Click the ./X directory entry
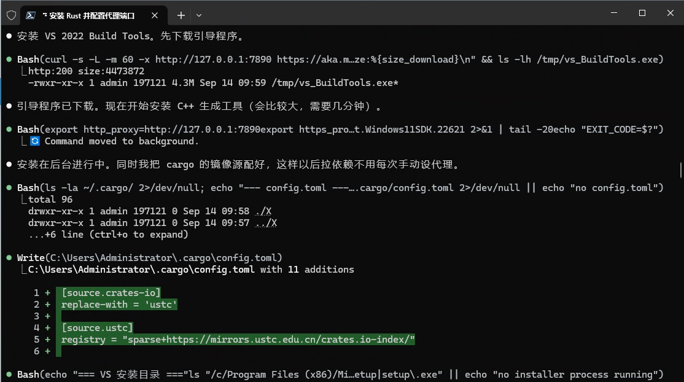 (x=263, y=211)
